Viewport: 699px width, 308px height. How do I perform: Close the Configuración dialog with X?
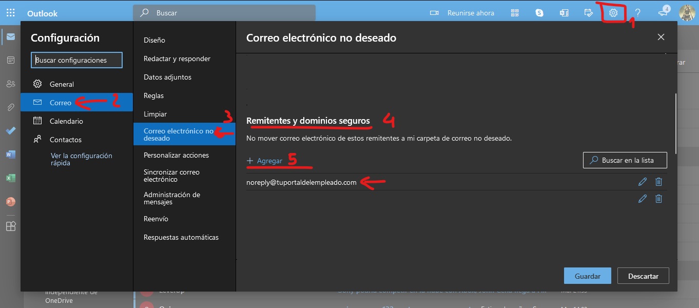coord(661,37)
